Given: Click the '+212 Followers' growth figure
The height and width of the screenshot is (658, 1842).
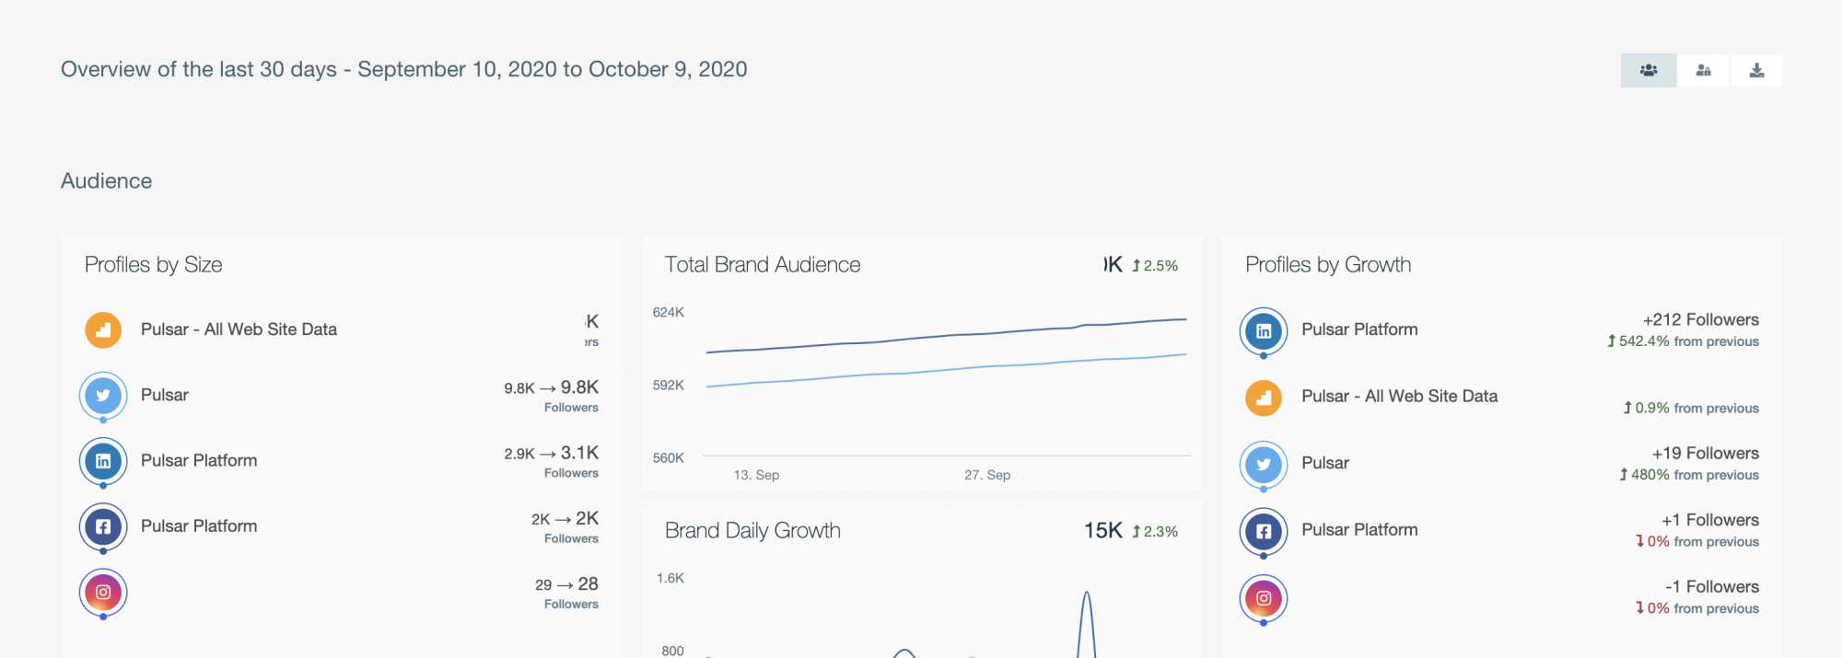Looking at the screenshot, I should pyautogui.click(x=1700, y=319).
